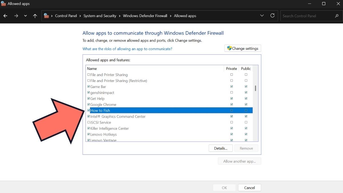Open the address bar history dropdown
This screenshot has height=193, width=343.
coord(262,16)
